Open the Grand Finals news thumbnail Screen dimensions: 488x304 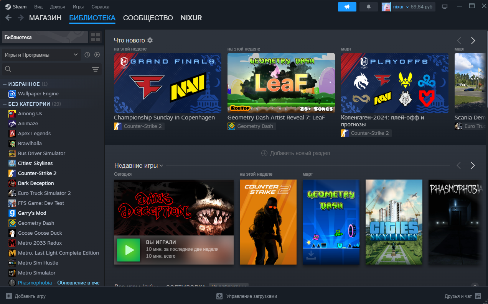[168, 83]
